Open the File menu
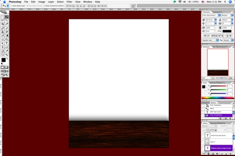This screenshot has width=235, height=156. point(26,2)
